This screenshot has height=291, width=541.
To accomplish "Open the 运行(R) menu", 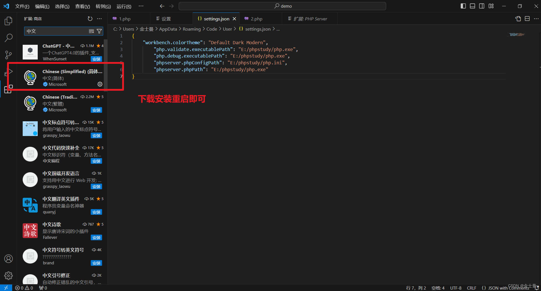I will coord(124,6).
